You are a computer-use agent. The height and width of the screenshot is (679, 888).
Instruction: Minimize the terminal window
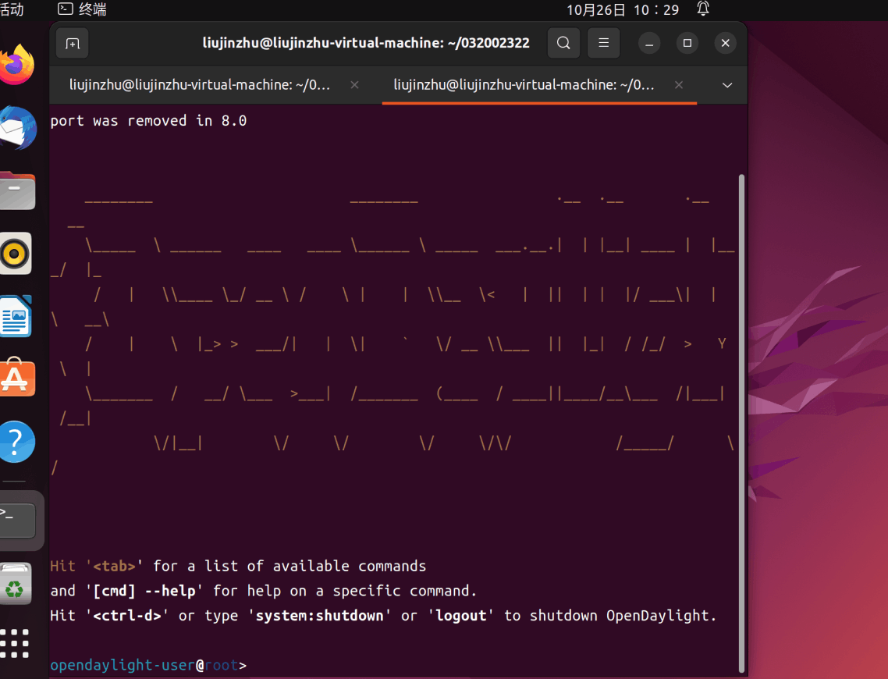pos(649,43)
